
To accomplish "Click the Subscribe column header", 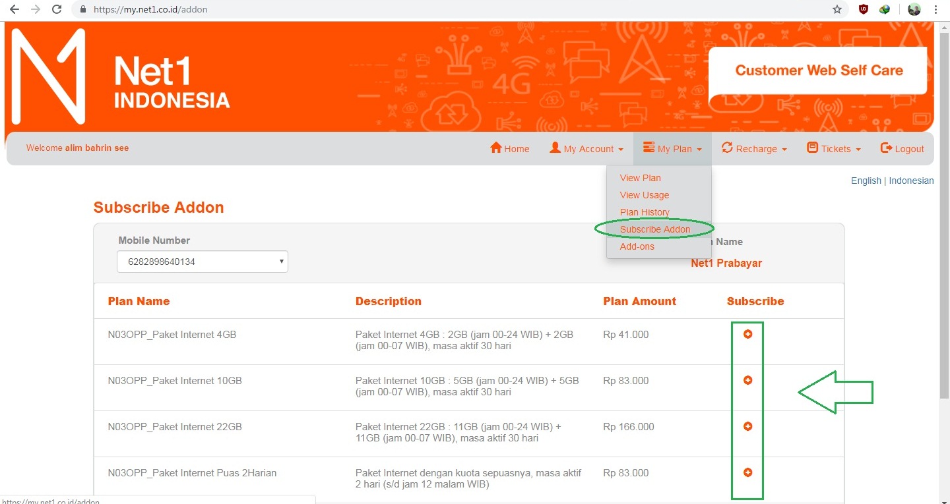I will pos(755,301).
